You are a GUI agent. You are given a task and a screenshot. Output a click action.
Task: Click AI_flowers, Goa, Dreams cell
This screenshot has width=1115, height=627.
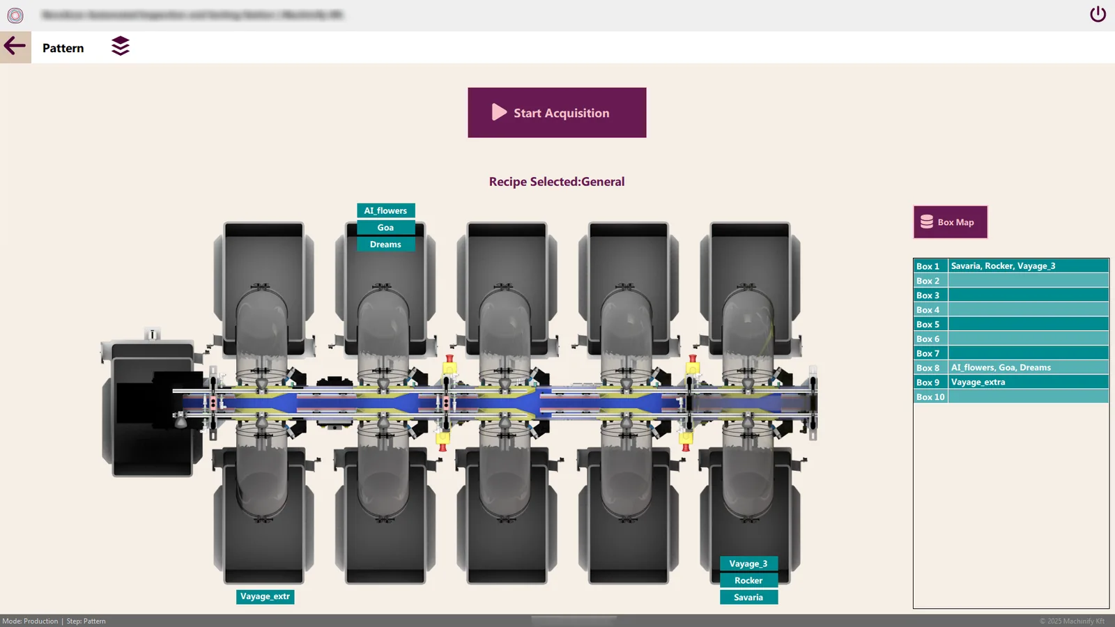(1028, 368)
